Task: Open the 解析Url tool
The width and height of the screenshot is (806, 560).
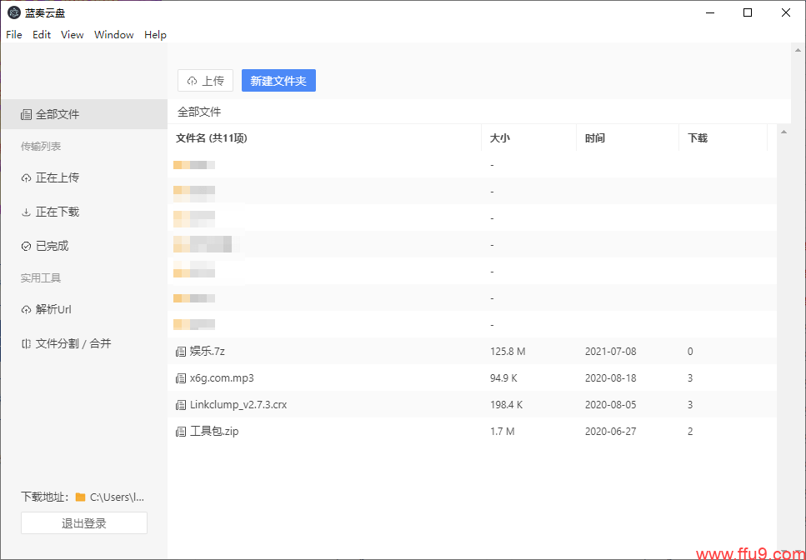Action: pos(53,309)
